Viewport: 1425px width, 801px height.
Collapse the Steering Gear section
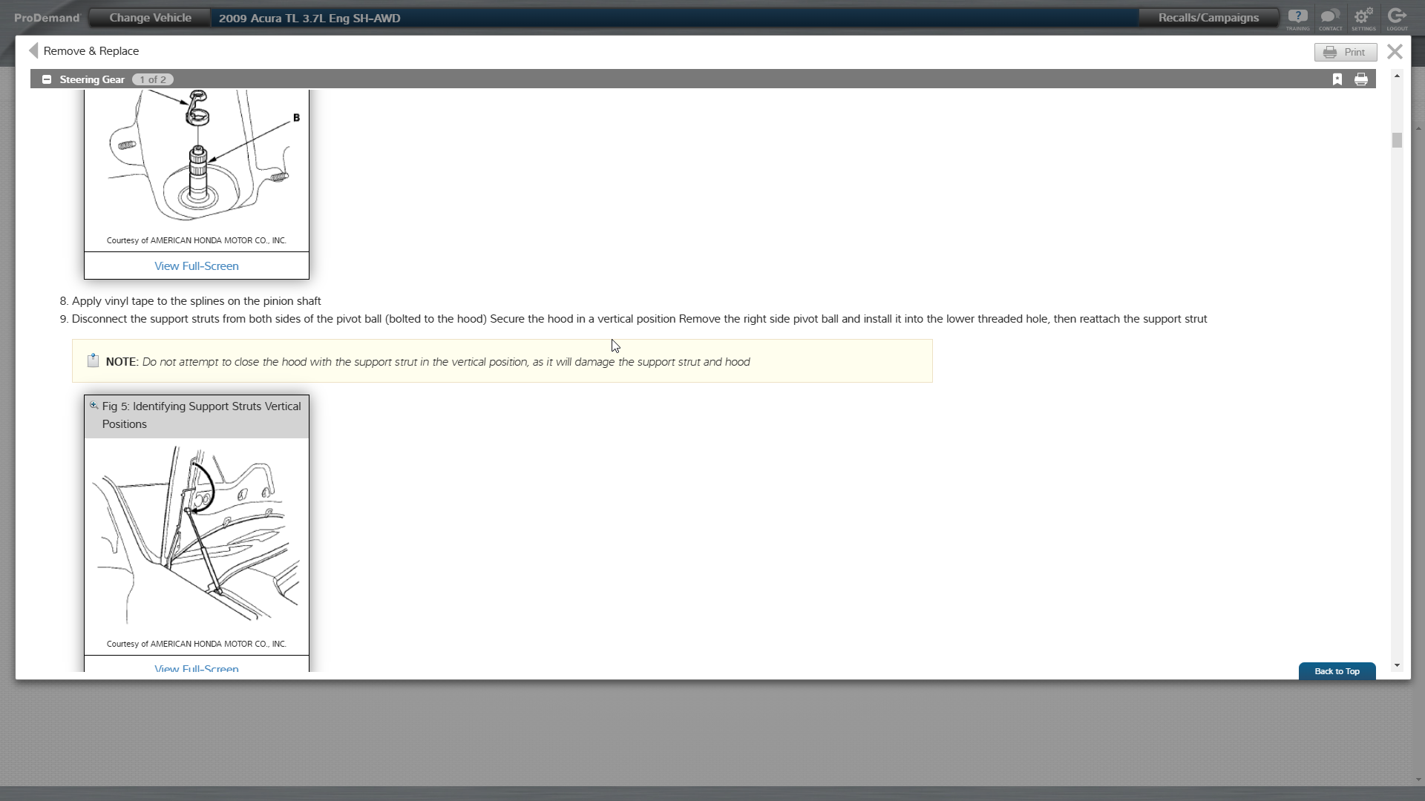[47, 79]
